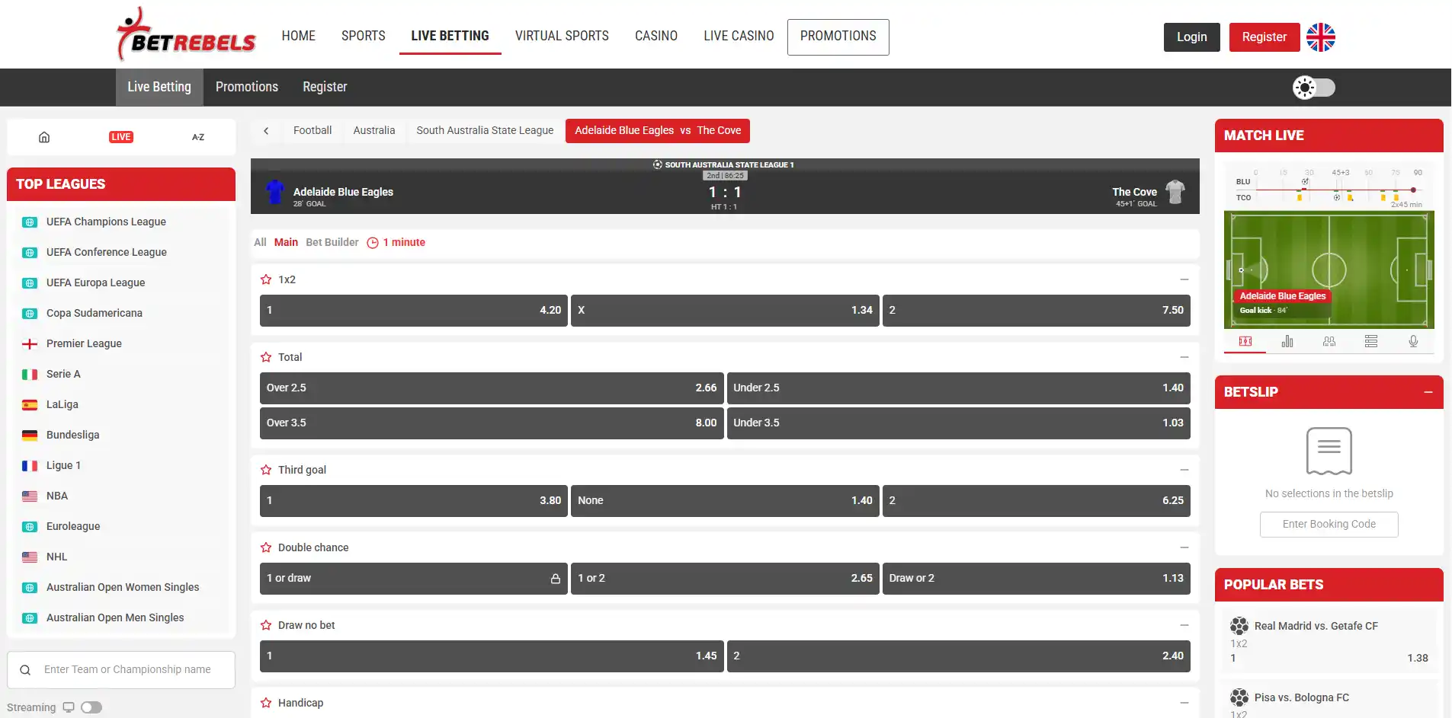The height and width of the screenshot is (718, 1452).
Task: Click the match timeline current-time marker
Action: coord(1413,190)
